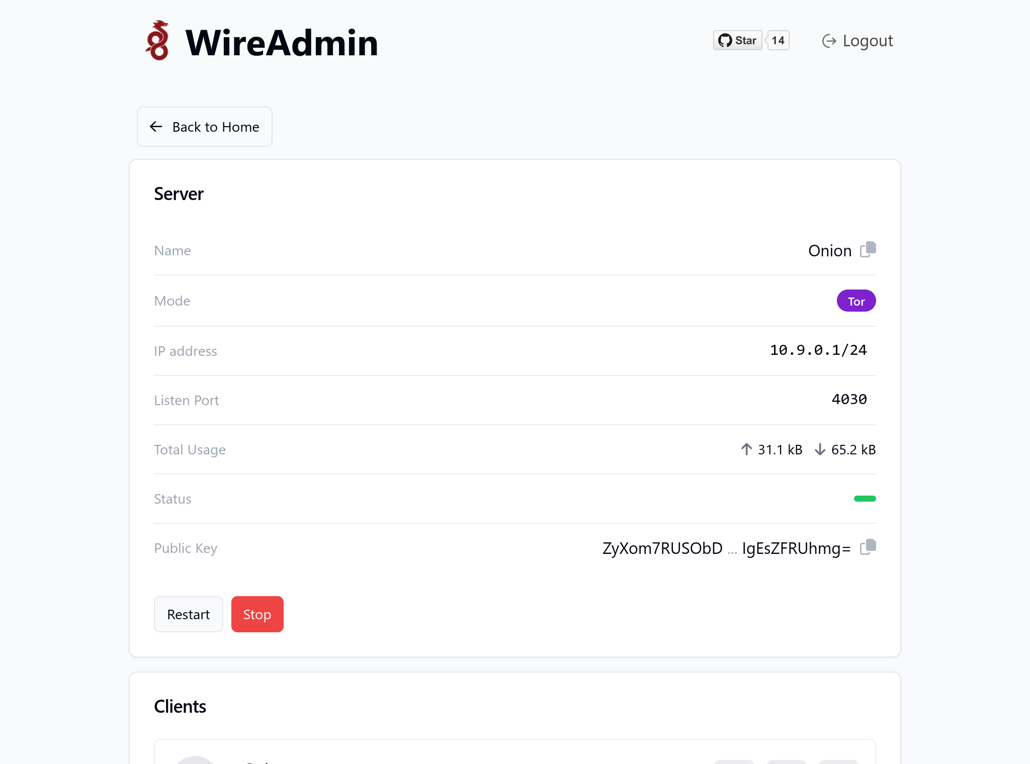1030x764 pixels.
Task: Copy the server name Onion
Action: (868, 250)
